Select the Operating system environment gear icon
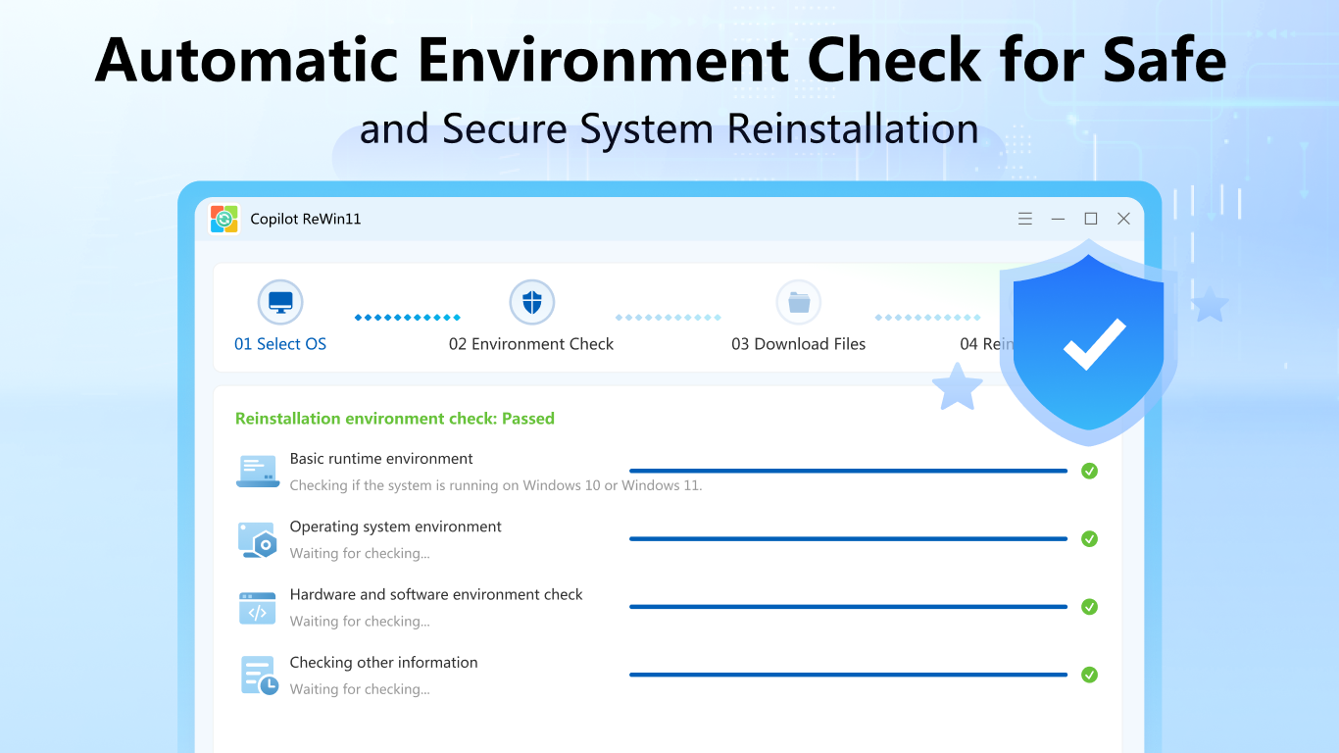 pos(257,538)
